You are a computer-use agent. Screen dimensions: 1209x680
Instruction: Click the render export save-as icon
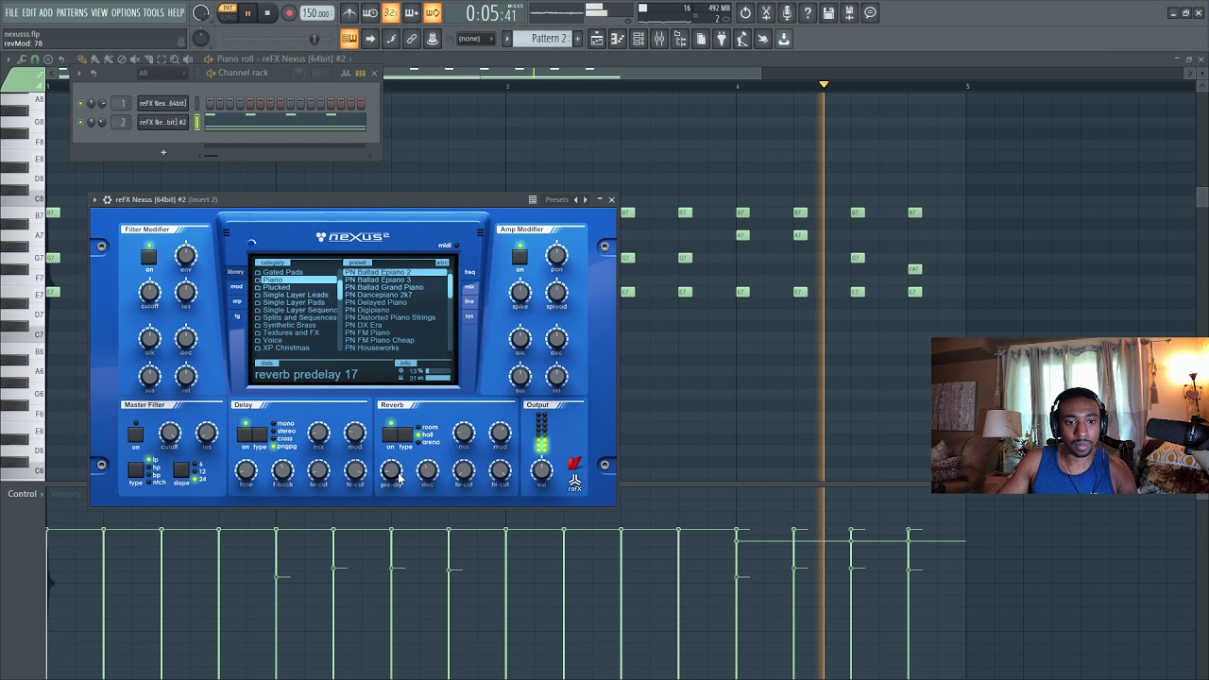click(849, 13)
